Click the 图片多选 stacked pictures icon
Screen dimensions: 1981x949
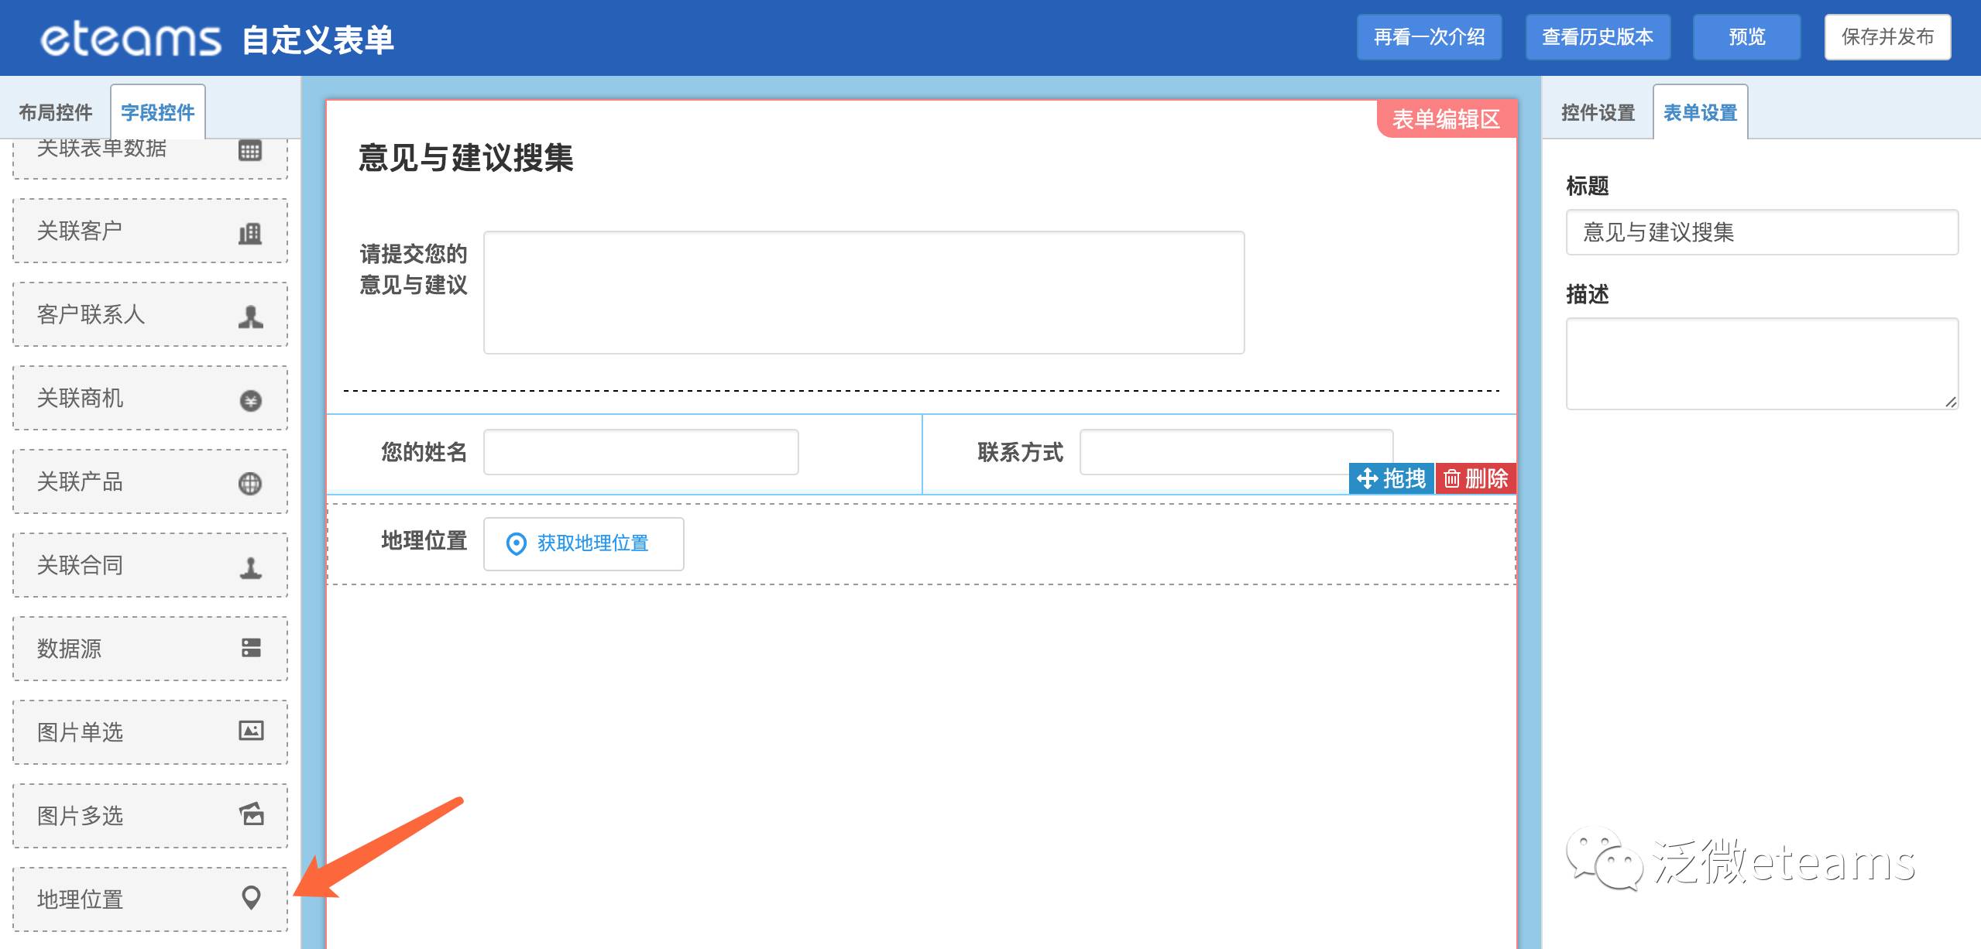coord(250,814)
